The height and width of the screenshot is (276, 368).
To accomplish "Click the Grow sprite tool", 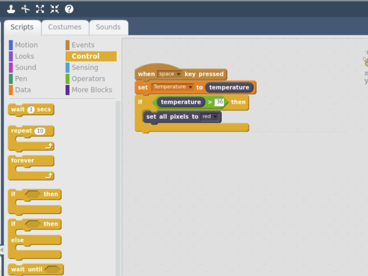I will 40,9.
